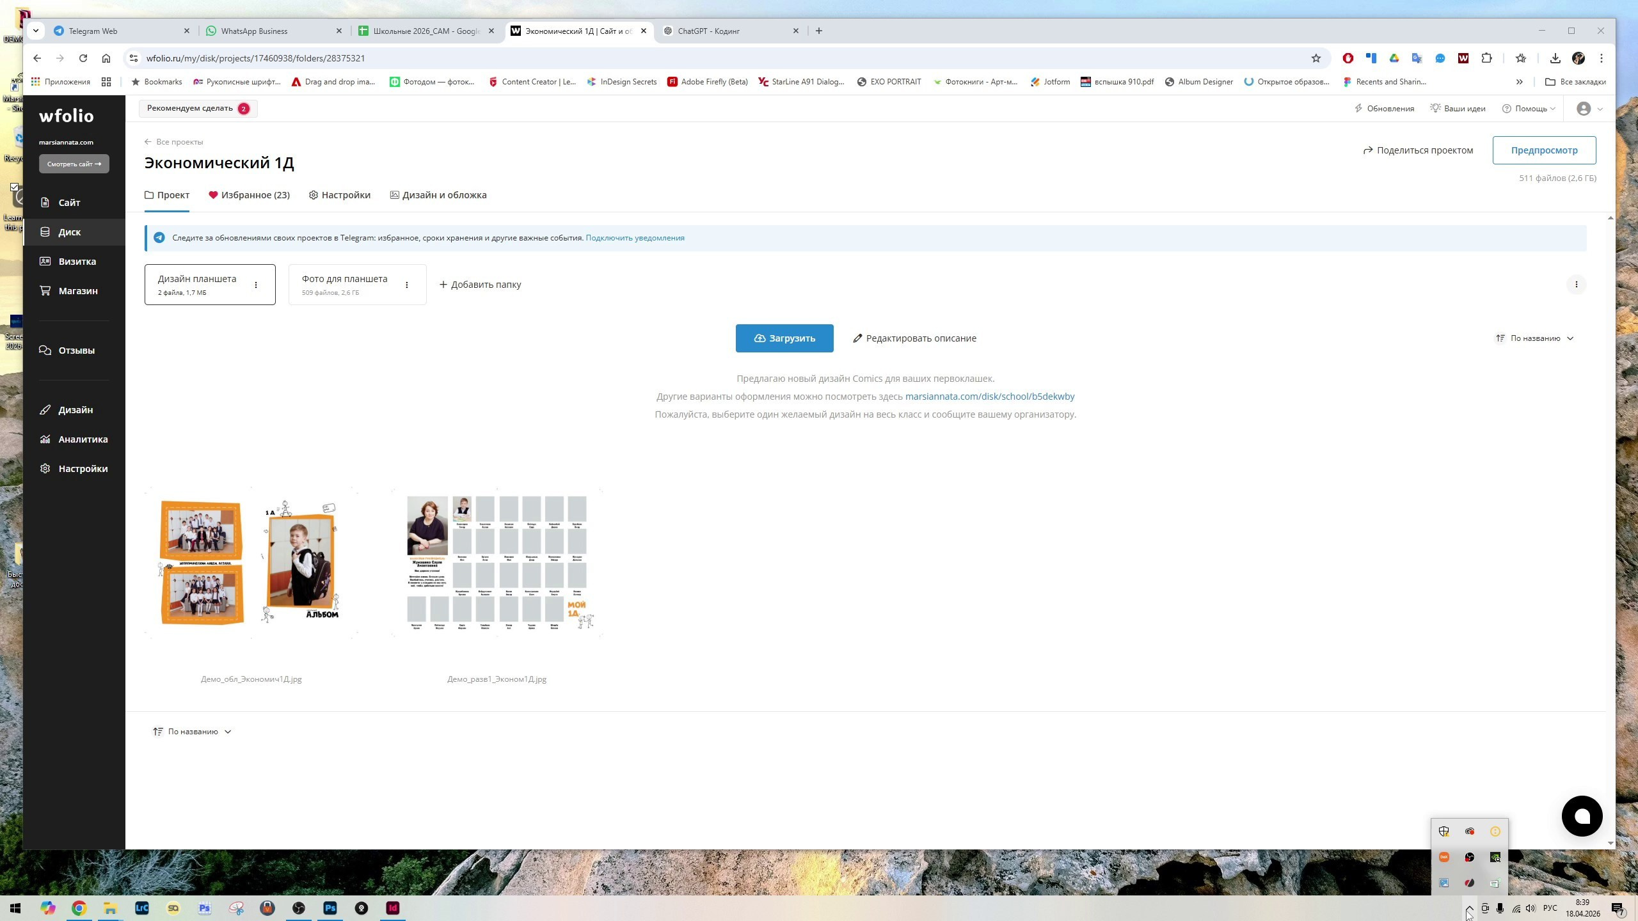Open the Настройки project tab
This screenshot has width=1638, height=921.
(340, 195)
